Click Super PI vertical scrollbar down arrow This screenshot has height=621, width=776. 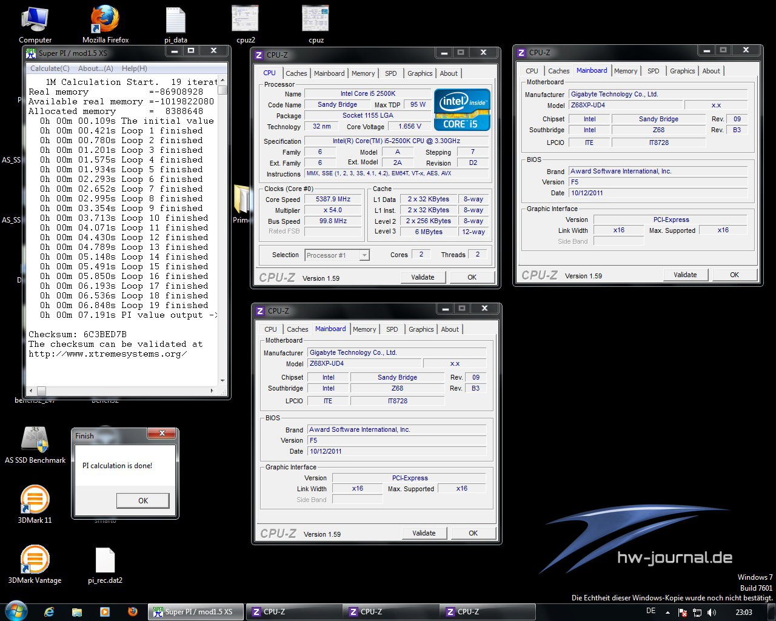tap(222, 380)
